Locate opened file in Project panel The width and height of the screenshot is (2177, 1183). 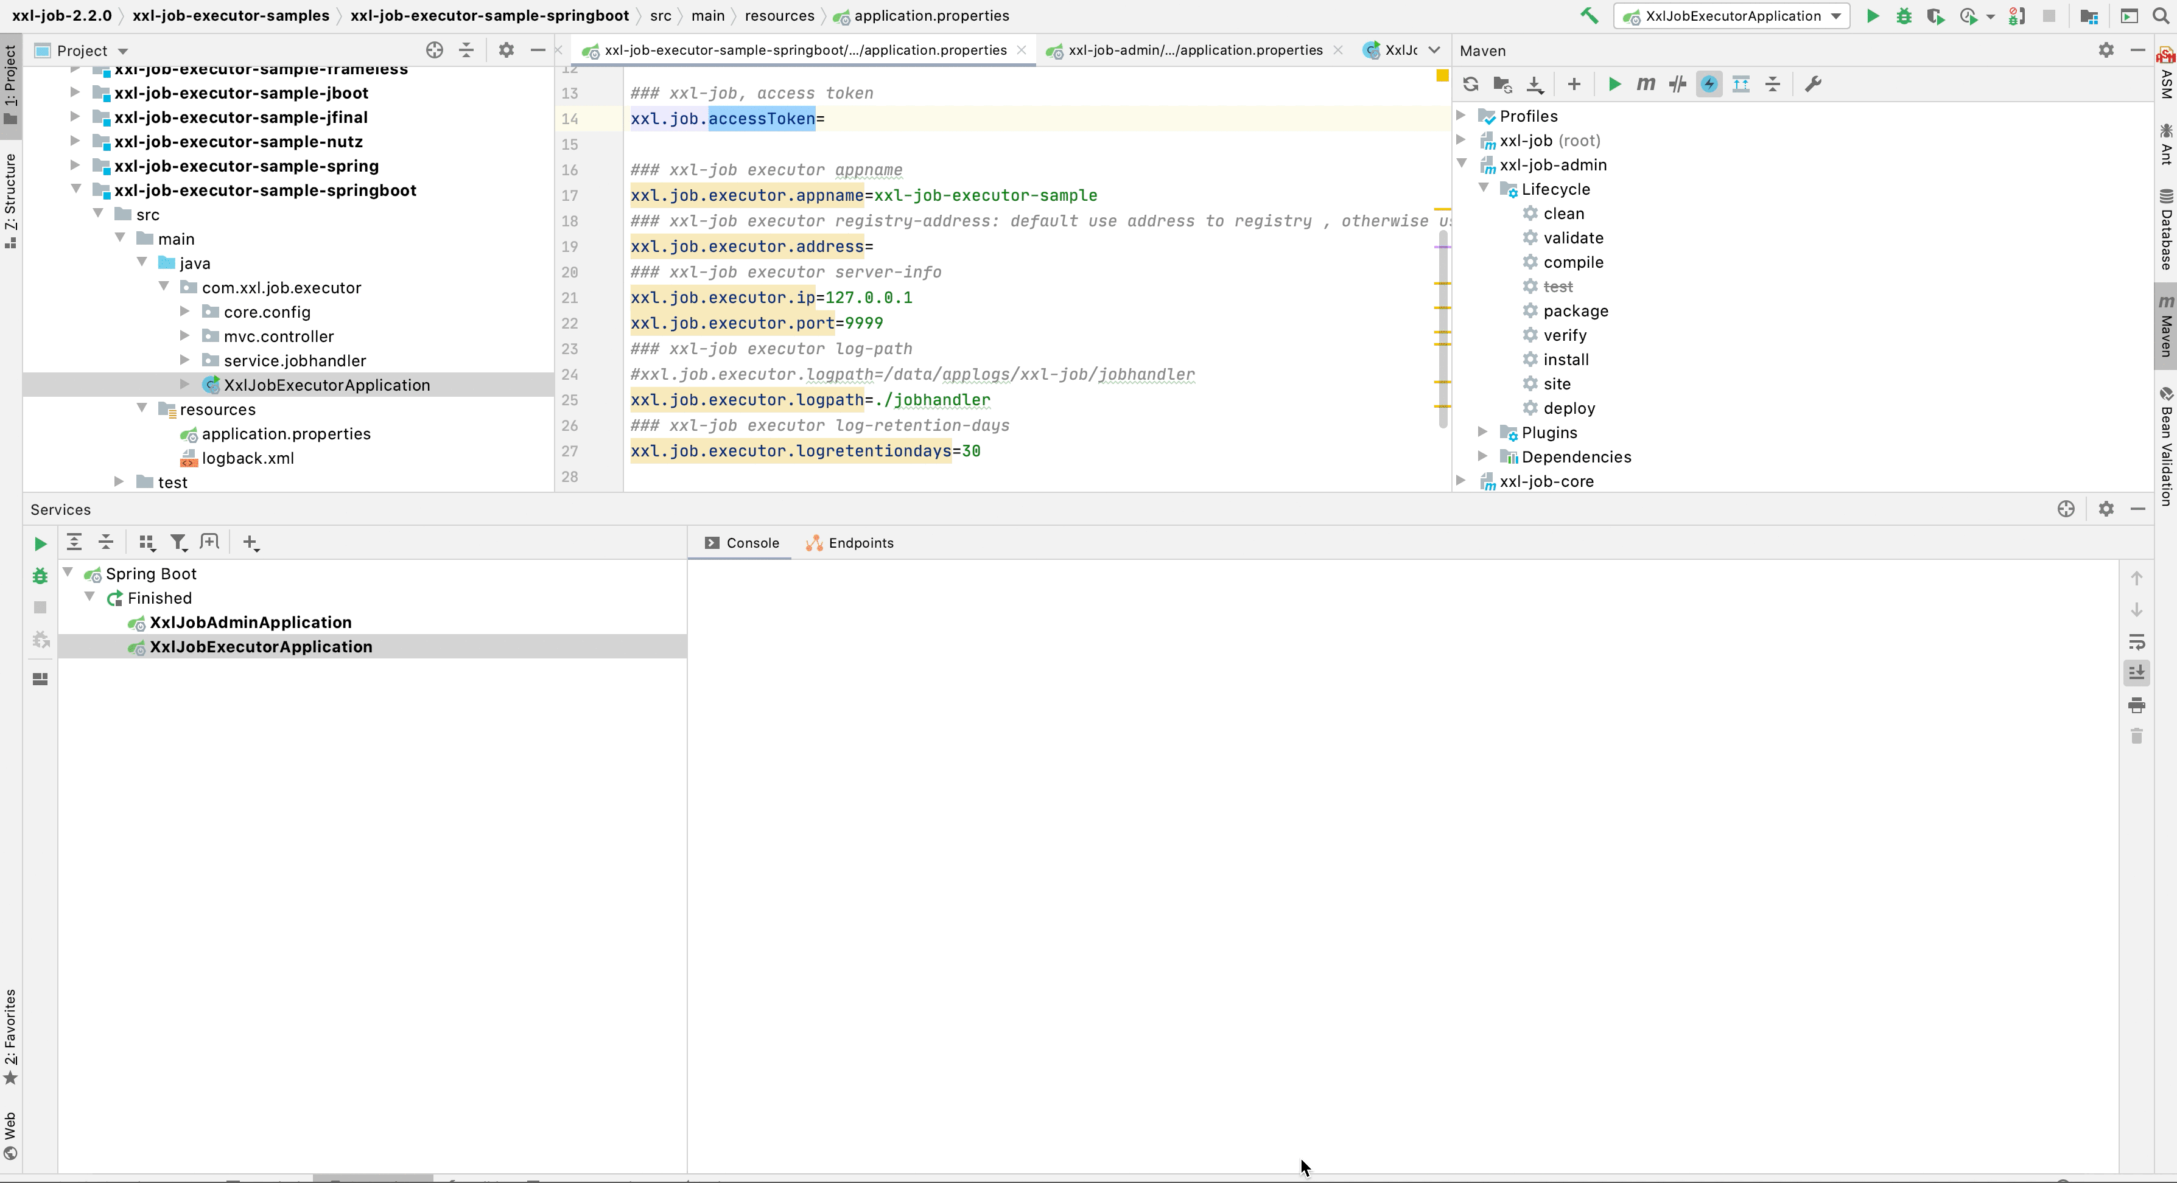[435, 50]
